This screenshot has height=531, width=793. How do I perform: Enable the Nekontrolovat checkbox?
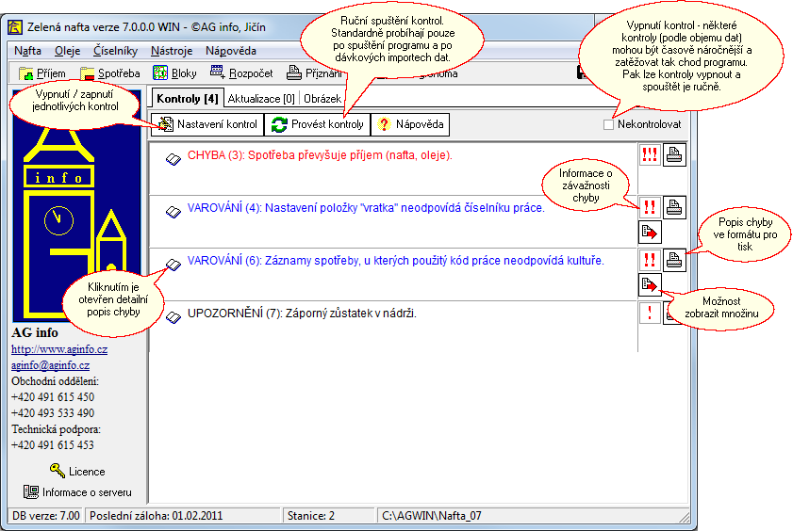coord(608,124)
